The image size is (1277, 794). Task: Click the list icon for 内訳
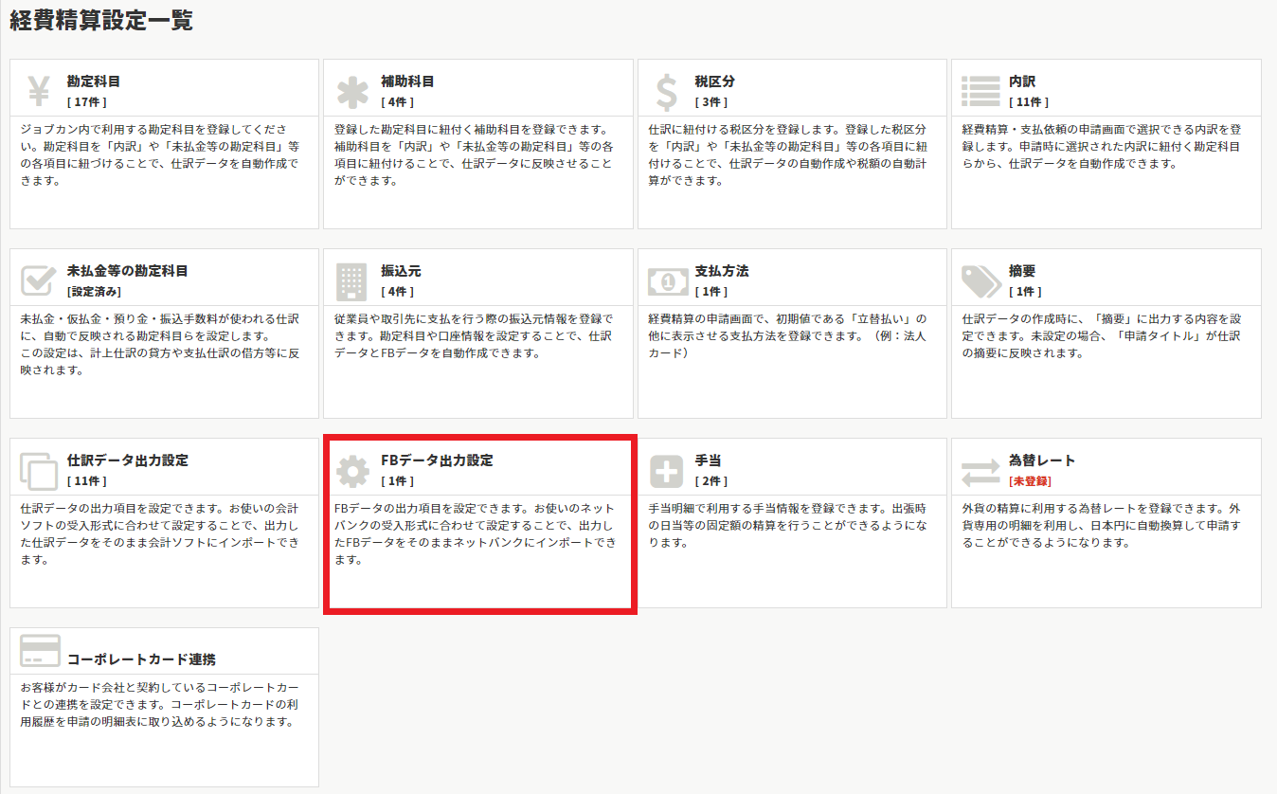click(980, 92)
